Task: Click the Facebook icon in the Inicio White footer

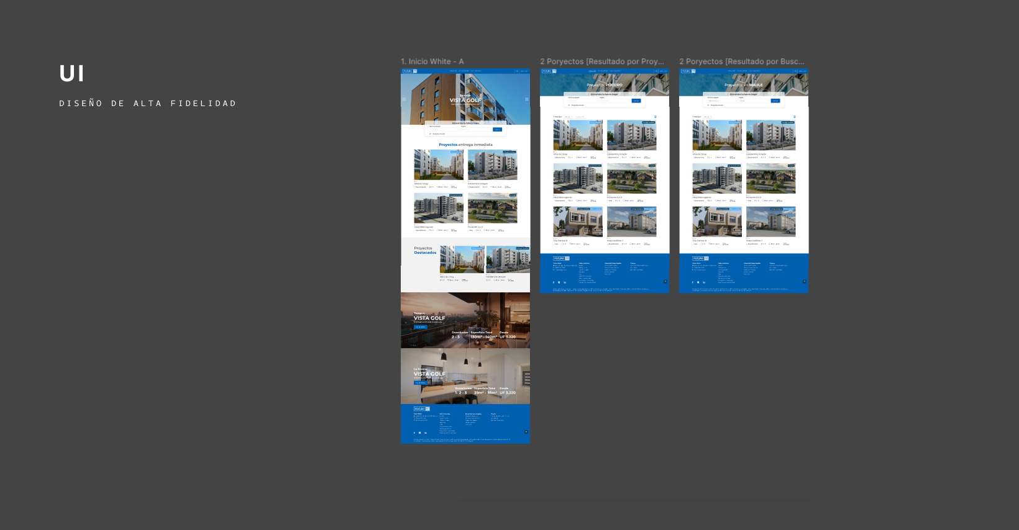Action: click(414, 433)
